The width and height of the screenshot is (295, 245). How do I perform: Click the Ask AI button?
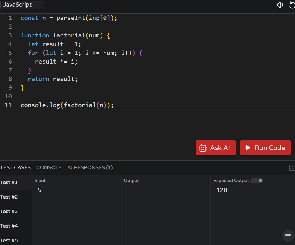pos(216,147)
